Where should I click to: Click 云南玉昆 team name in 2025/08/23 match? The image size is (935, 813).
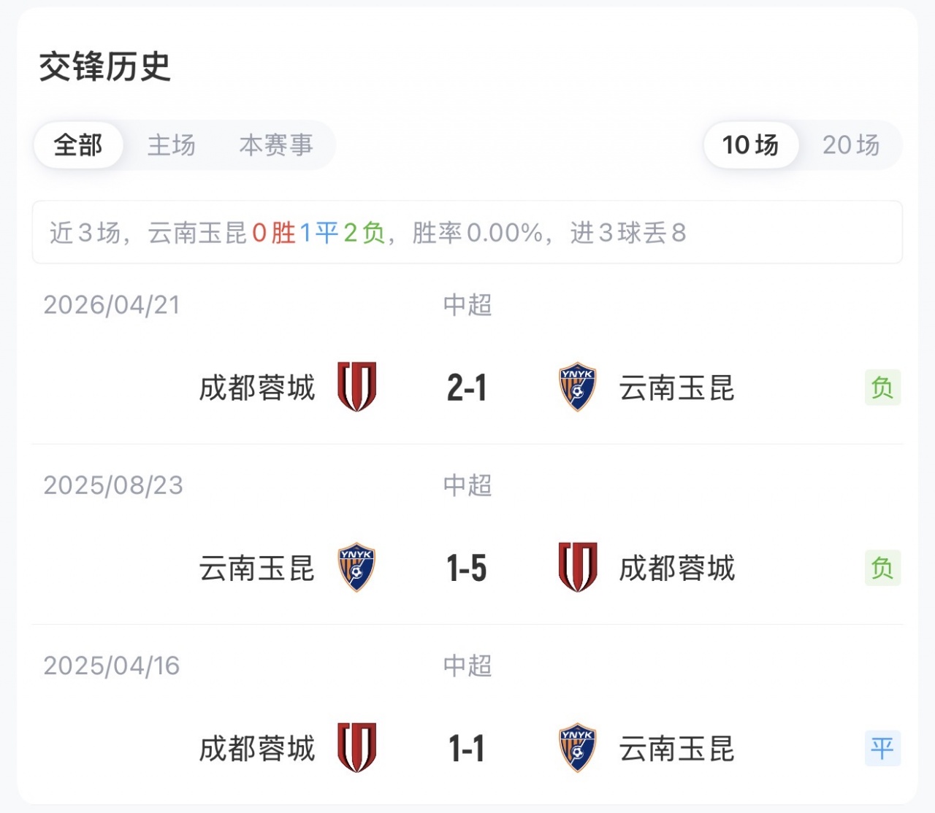[x=257, y=568]
